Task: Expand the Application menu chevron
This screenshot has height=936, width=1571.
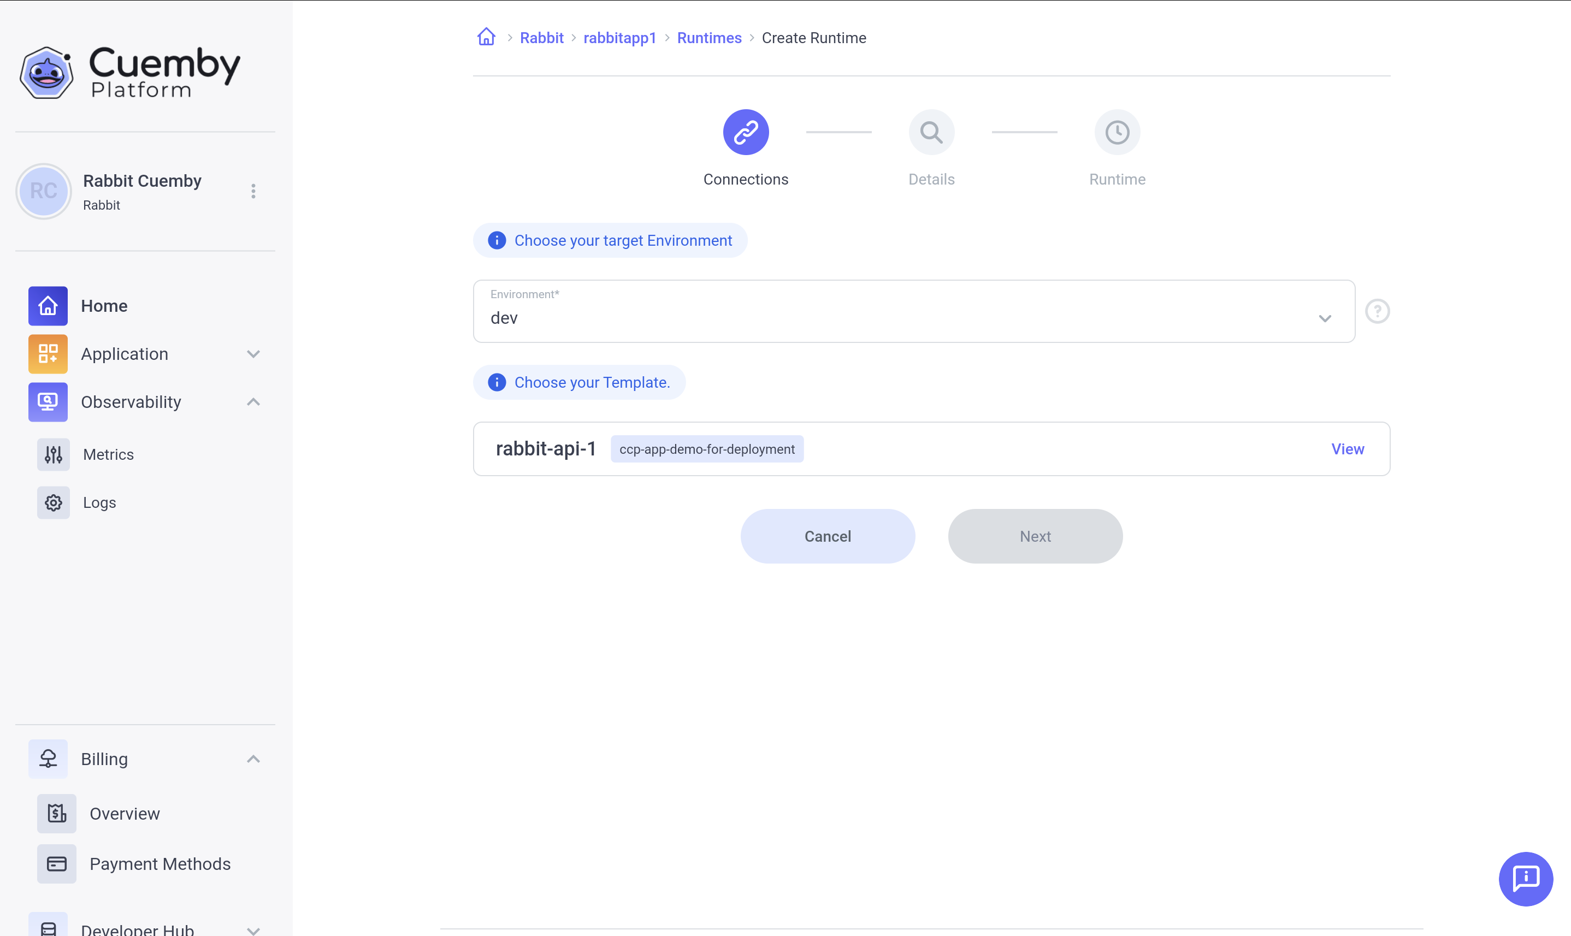Action: (253, 354)
